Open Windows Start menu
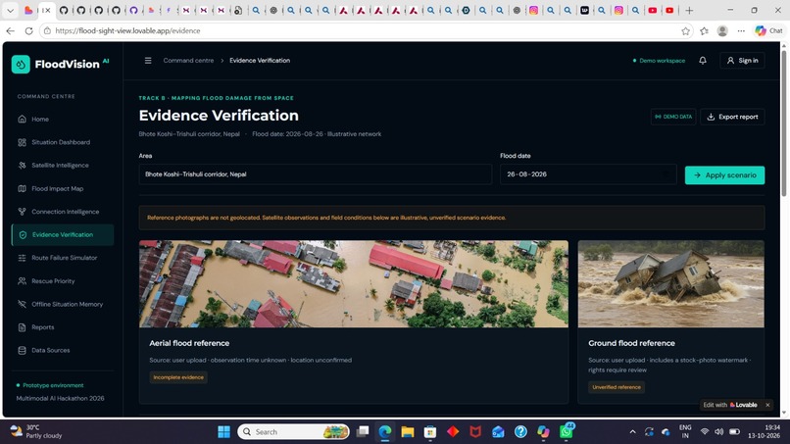The height and width of the screenshot is (444, 790). click(x=223, y=432)
